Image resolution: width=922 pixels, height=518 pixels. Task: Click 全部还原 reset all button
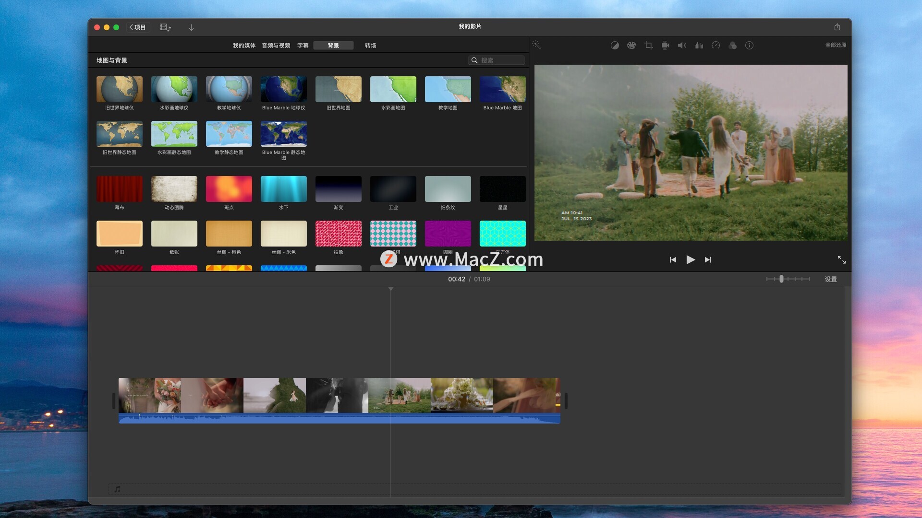(x=836, y=45)
